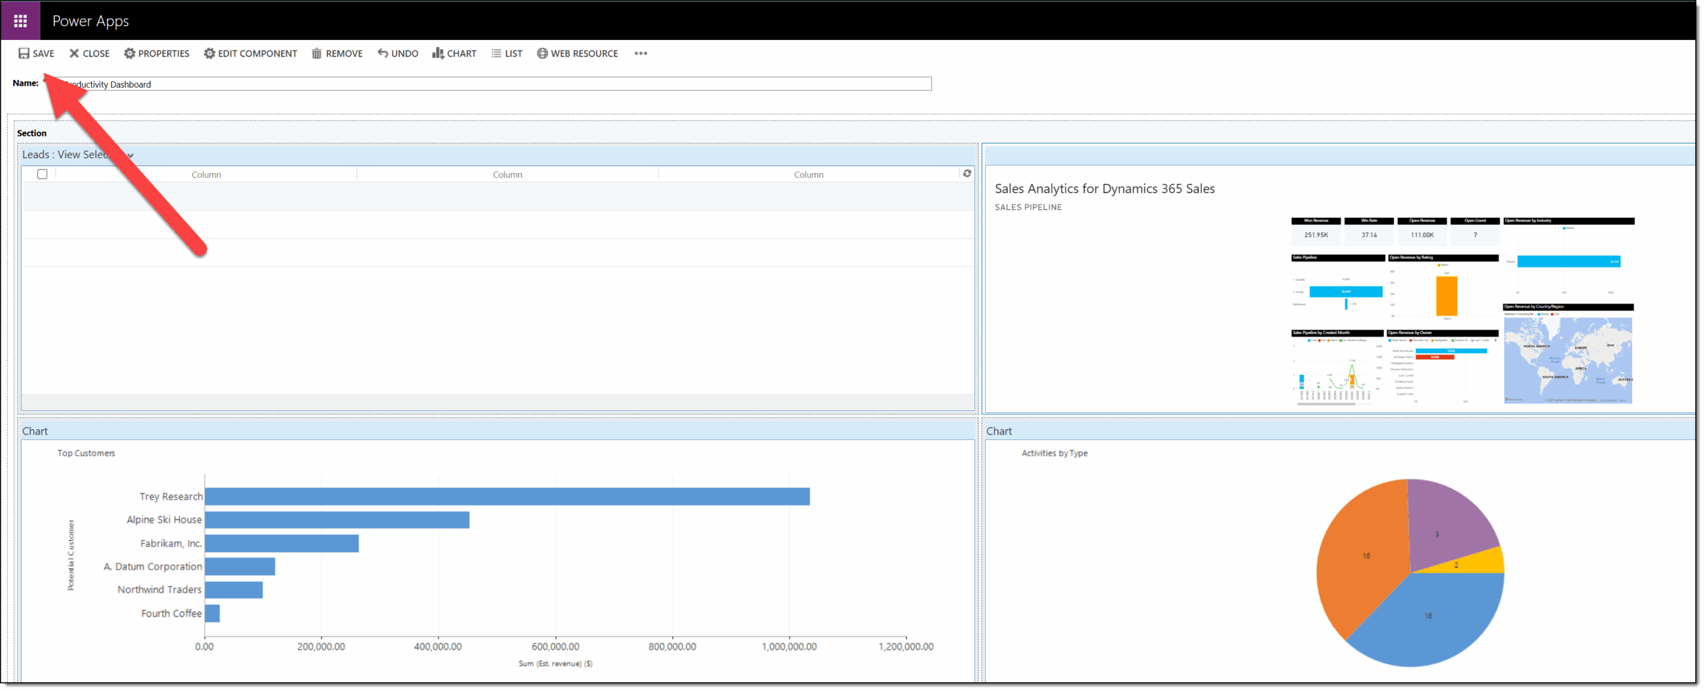Image resolution: width=1704 pixels, height=691 pixels.
Task: Click Edit Component in toolbar
Action: coord(250,53)
